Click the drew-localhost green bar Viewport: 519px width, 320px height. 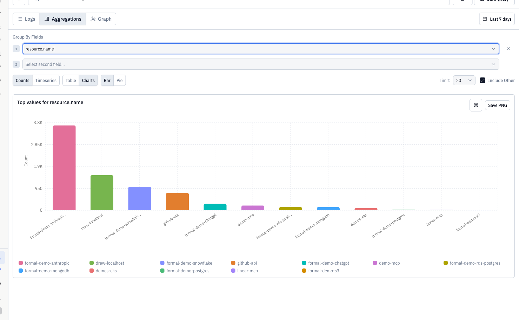click(102, 193)
